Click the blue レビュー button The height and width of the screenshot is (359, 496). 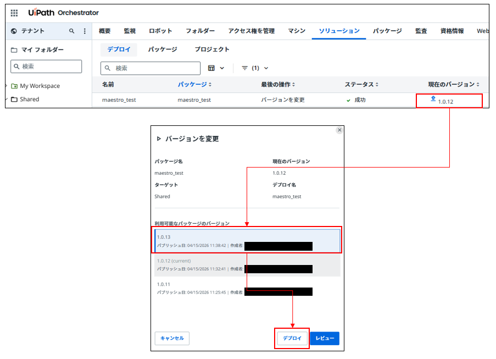(325, 338)
